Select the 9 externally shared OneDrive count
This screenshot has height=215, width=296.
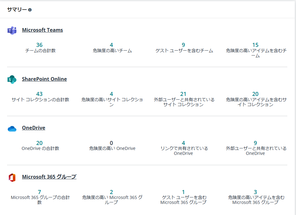[255, 143]
